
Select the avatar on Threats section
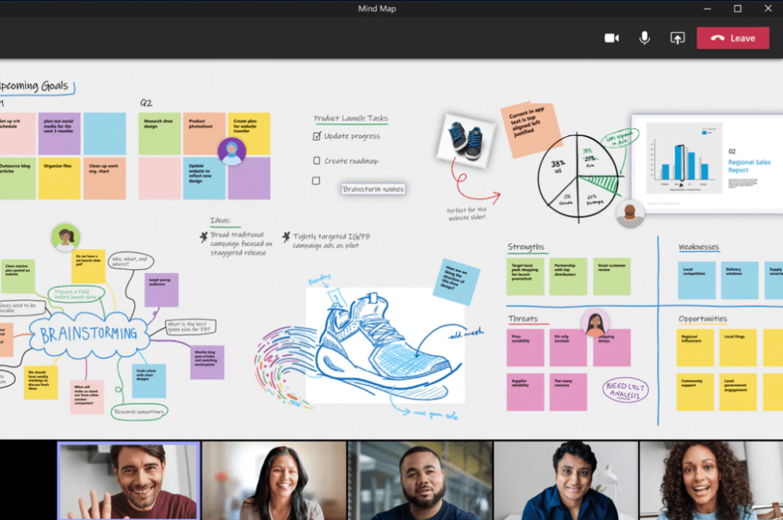click(x=595, y=323)
